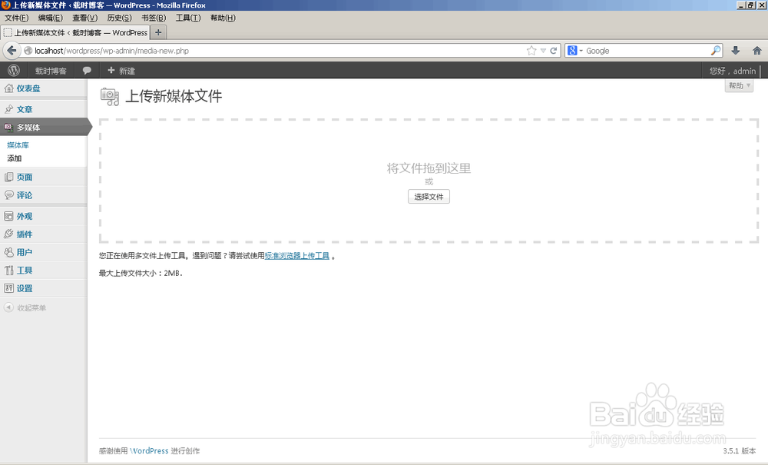
Task: Click the 文章 pushpin icon
Action: point(8,109)
